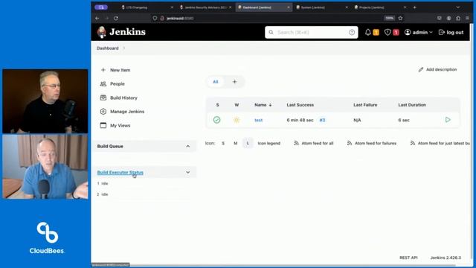Click the Build History icon
The image size is (476, 268).
(103, 98)
